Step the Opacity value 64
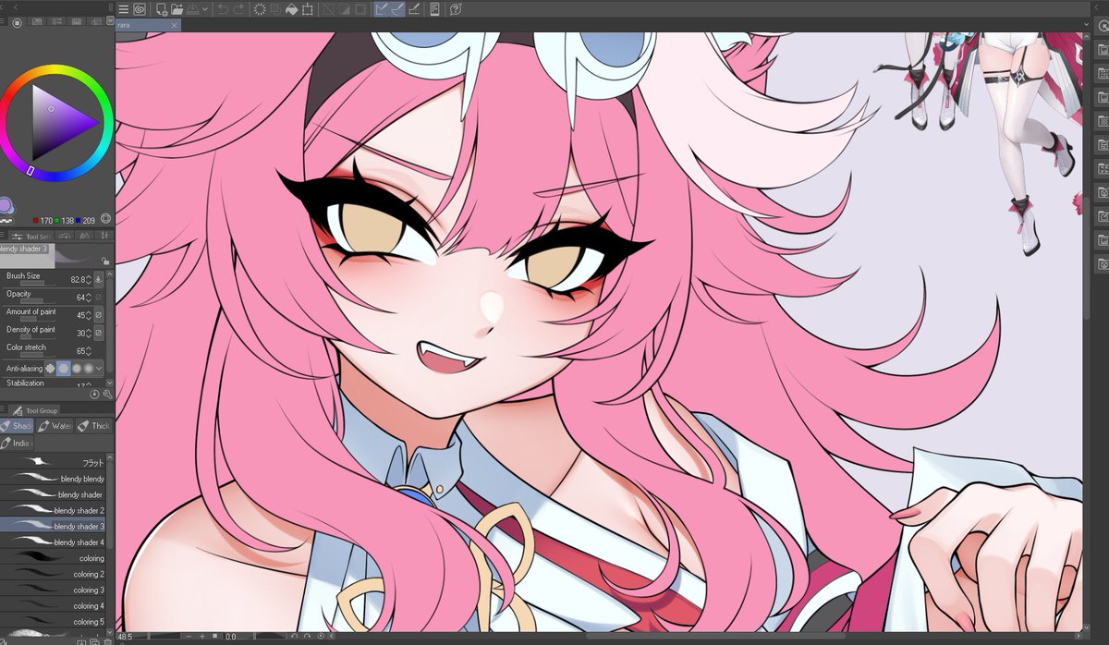Screen dimensions: 1109x645 pos(89,298)
